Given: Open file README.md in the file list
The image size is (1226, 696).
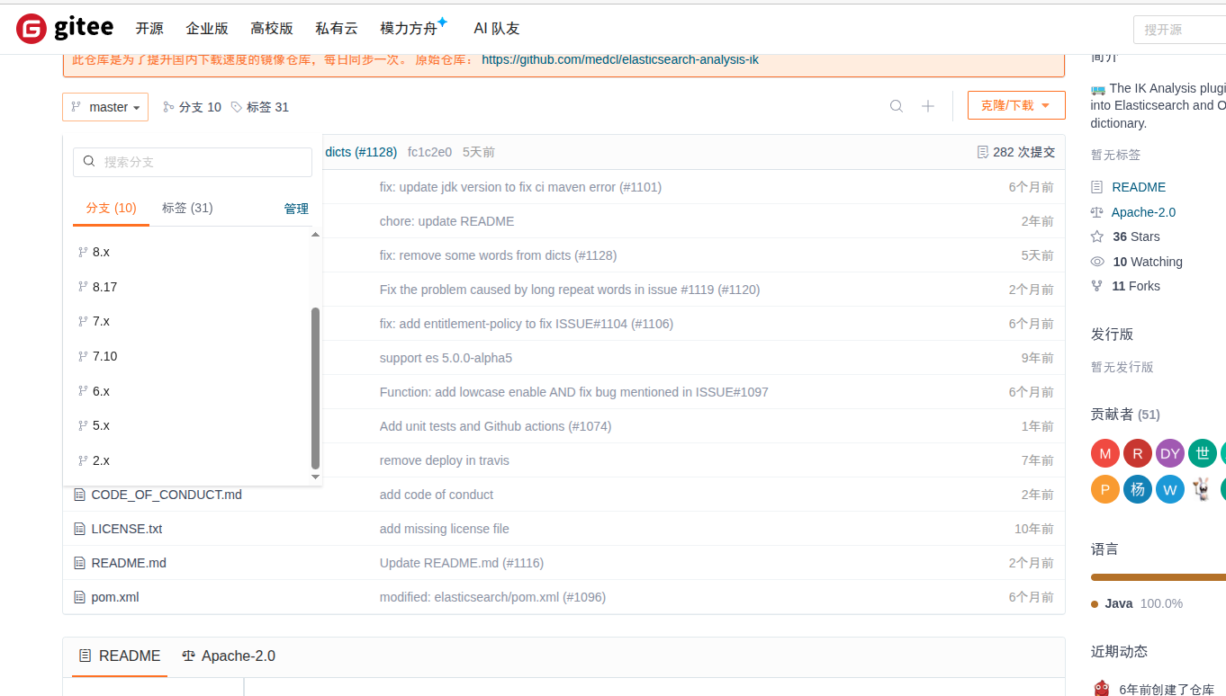Looking at the screenshot, I should (129, 563).
